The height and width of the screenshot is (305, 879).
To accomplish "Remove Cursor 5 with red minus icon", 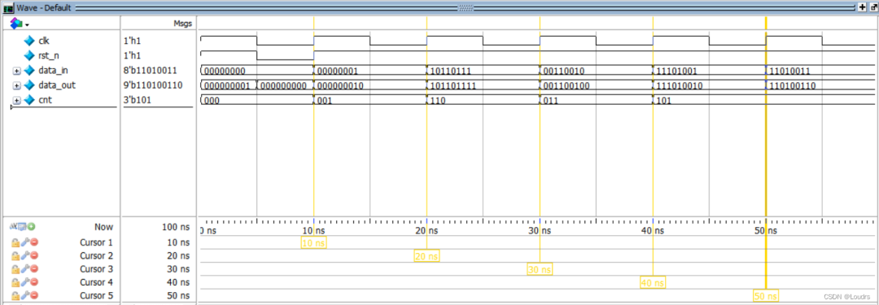I will pos(33,295).
